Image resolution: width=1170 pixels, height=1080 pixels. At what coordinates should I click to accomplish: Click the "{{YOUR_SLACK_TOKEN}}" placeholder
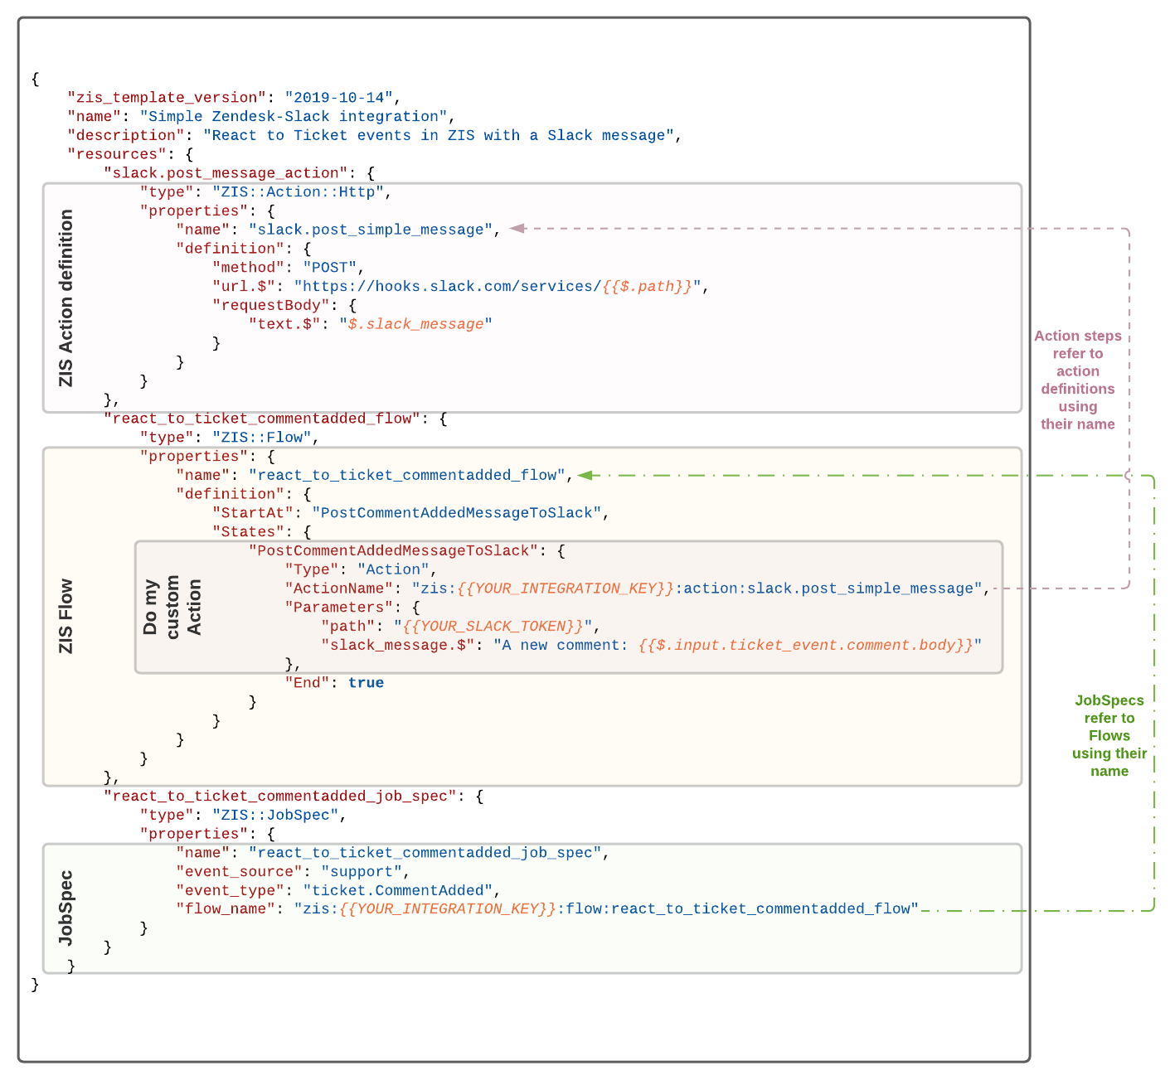493,627
